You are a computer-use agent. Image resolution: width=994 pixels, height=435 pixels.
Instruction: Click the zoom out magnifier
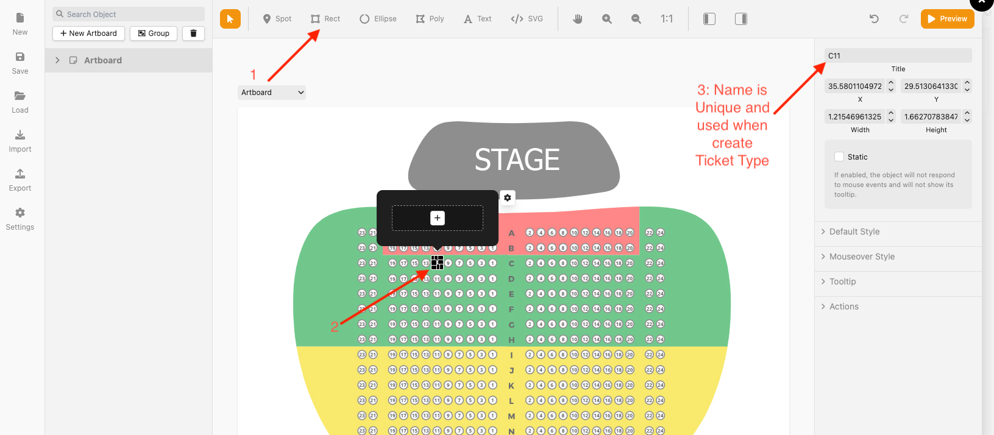pyautogui.click(x=636, y=19)
